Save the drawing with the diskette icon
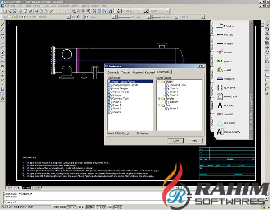 point(15,11)
